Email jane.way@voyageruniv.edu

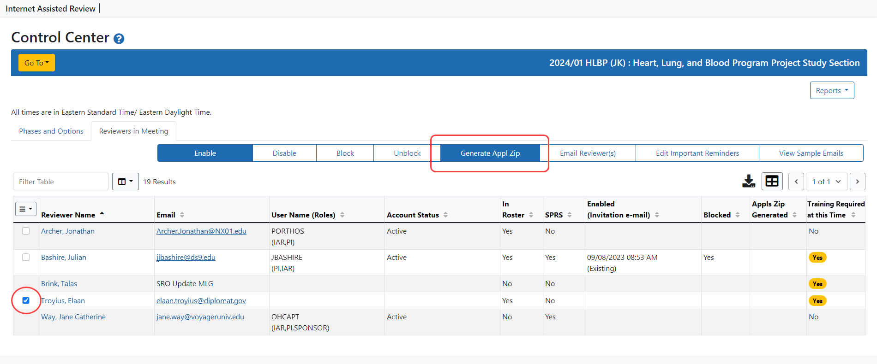[x=200, y=317]
